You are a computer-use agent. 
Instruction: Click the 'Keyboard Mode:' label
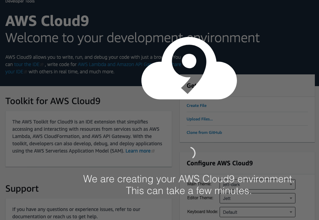203,212
